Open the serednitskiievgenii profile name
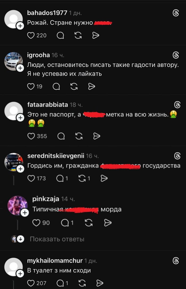The image size is (186, 289). (x=56, y=156)
